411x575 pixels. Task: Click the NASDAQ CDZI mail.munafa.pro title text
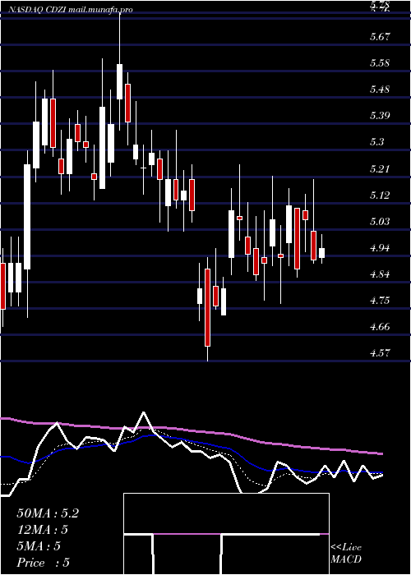point(70,10)
